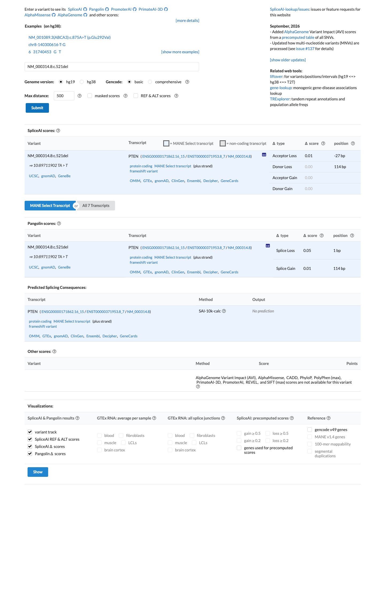Expand show older updates
The width and height of the screenshot is (389, 589).
[x=288, y=60]
